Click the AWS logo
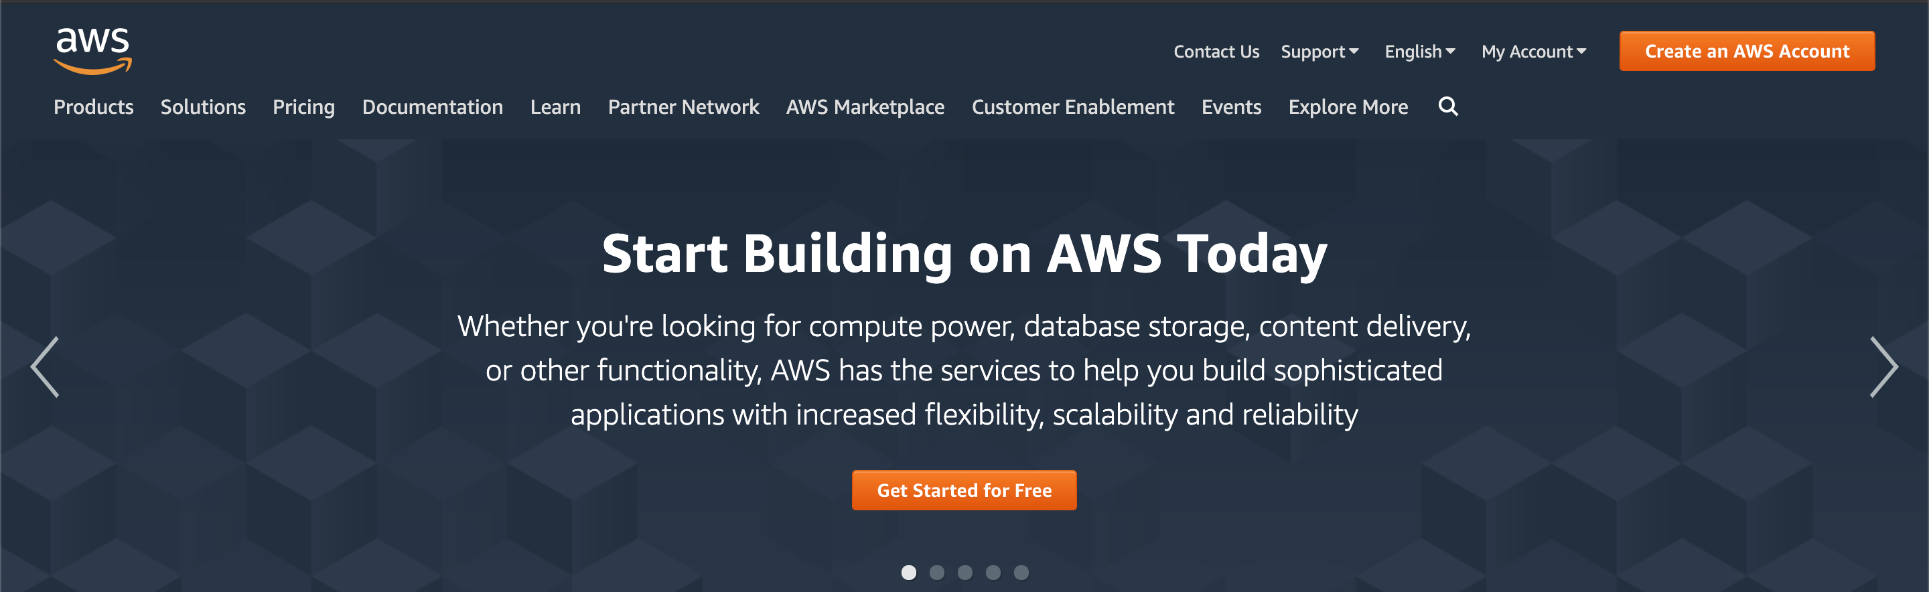Screen dimensions: 1929x592 click(93, 50)
